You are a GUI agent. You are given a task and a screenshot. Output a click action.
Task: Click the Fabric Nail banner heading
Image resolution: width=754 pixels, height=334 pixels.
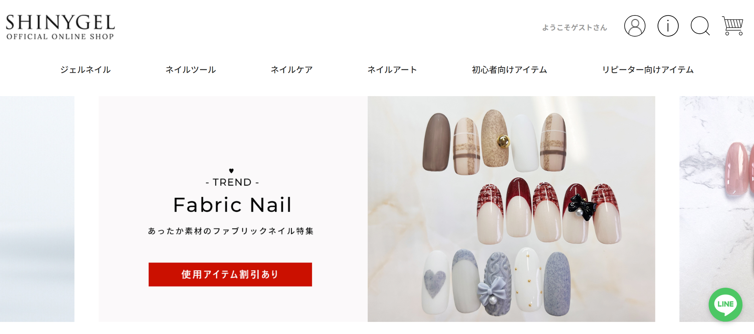(232, 205)
